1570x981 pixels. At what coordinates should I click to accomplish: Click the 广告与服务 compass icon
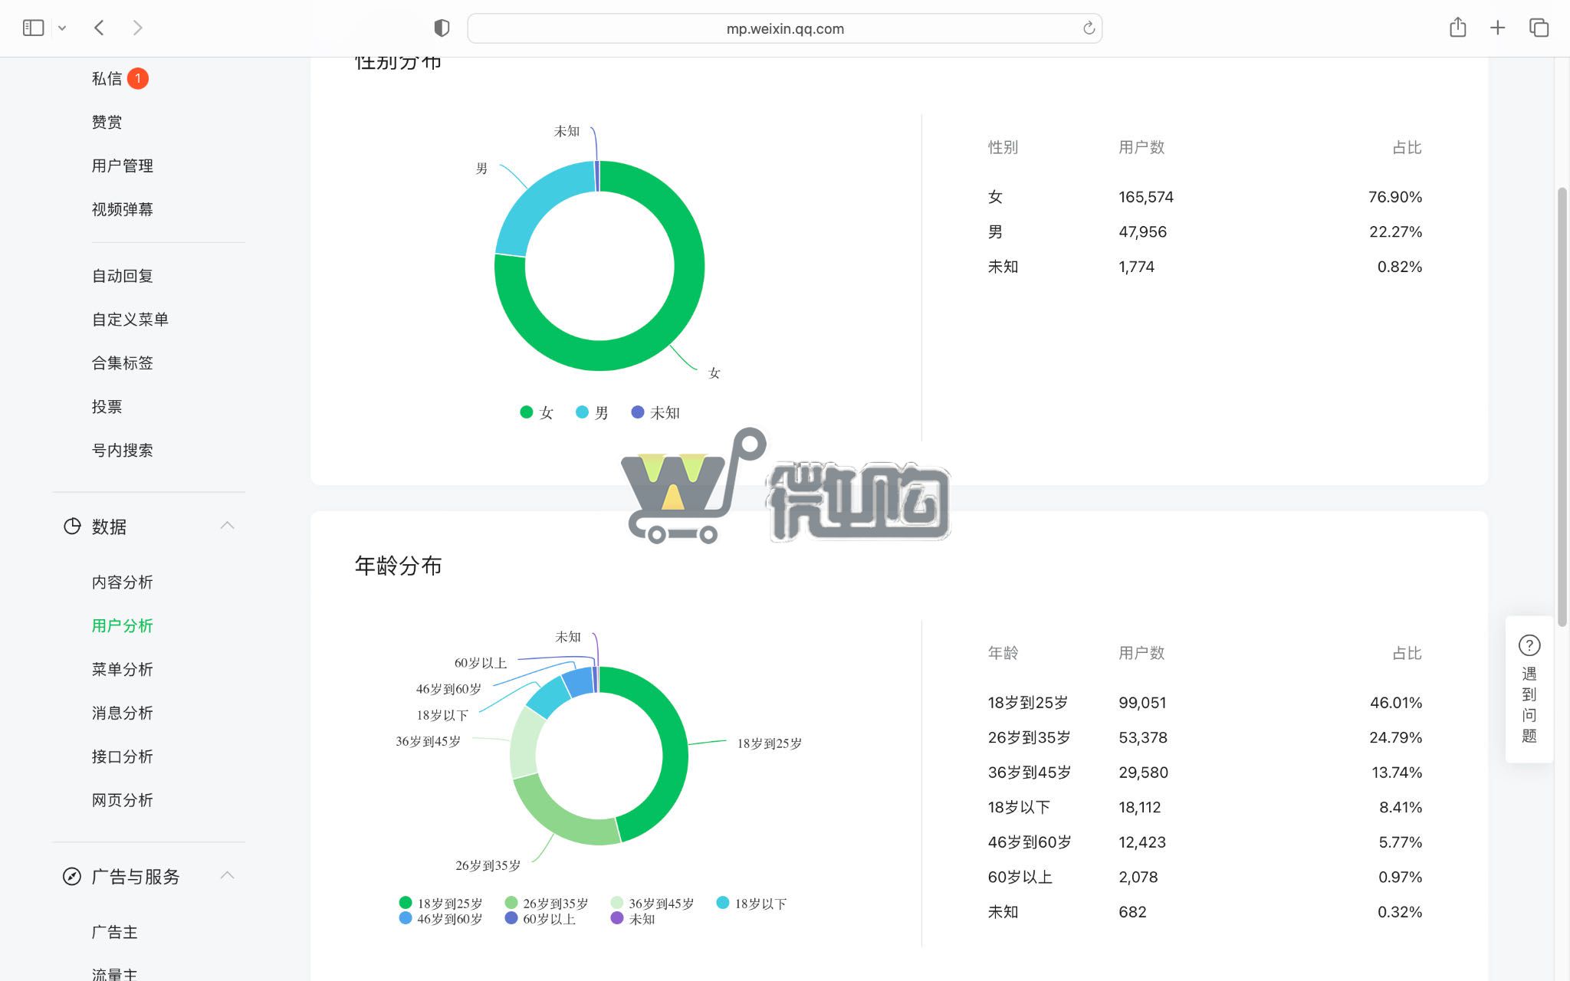pyautogui.click(x=71, y=876)
